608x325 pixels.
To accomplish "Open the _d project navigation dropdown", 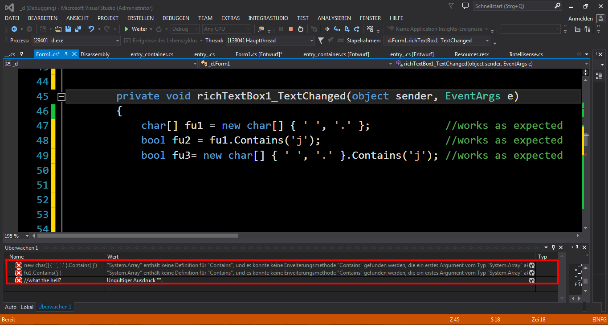I will [x=195, y=64].
